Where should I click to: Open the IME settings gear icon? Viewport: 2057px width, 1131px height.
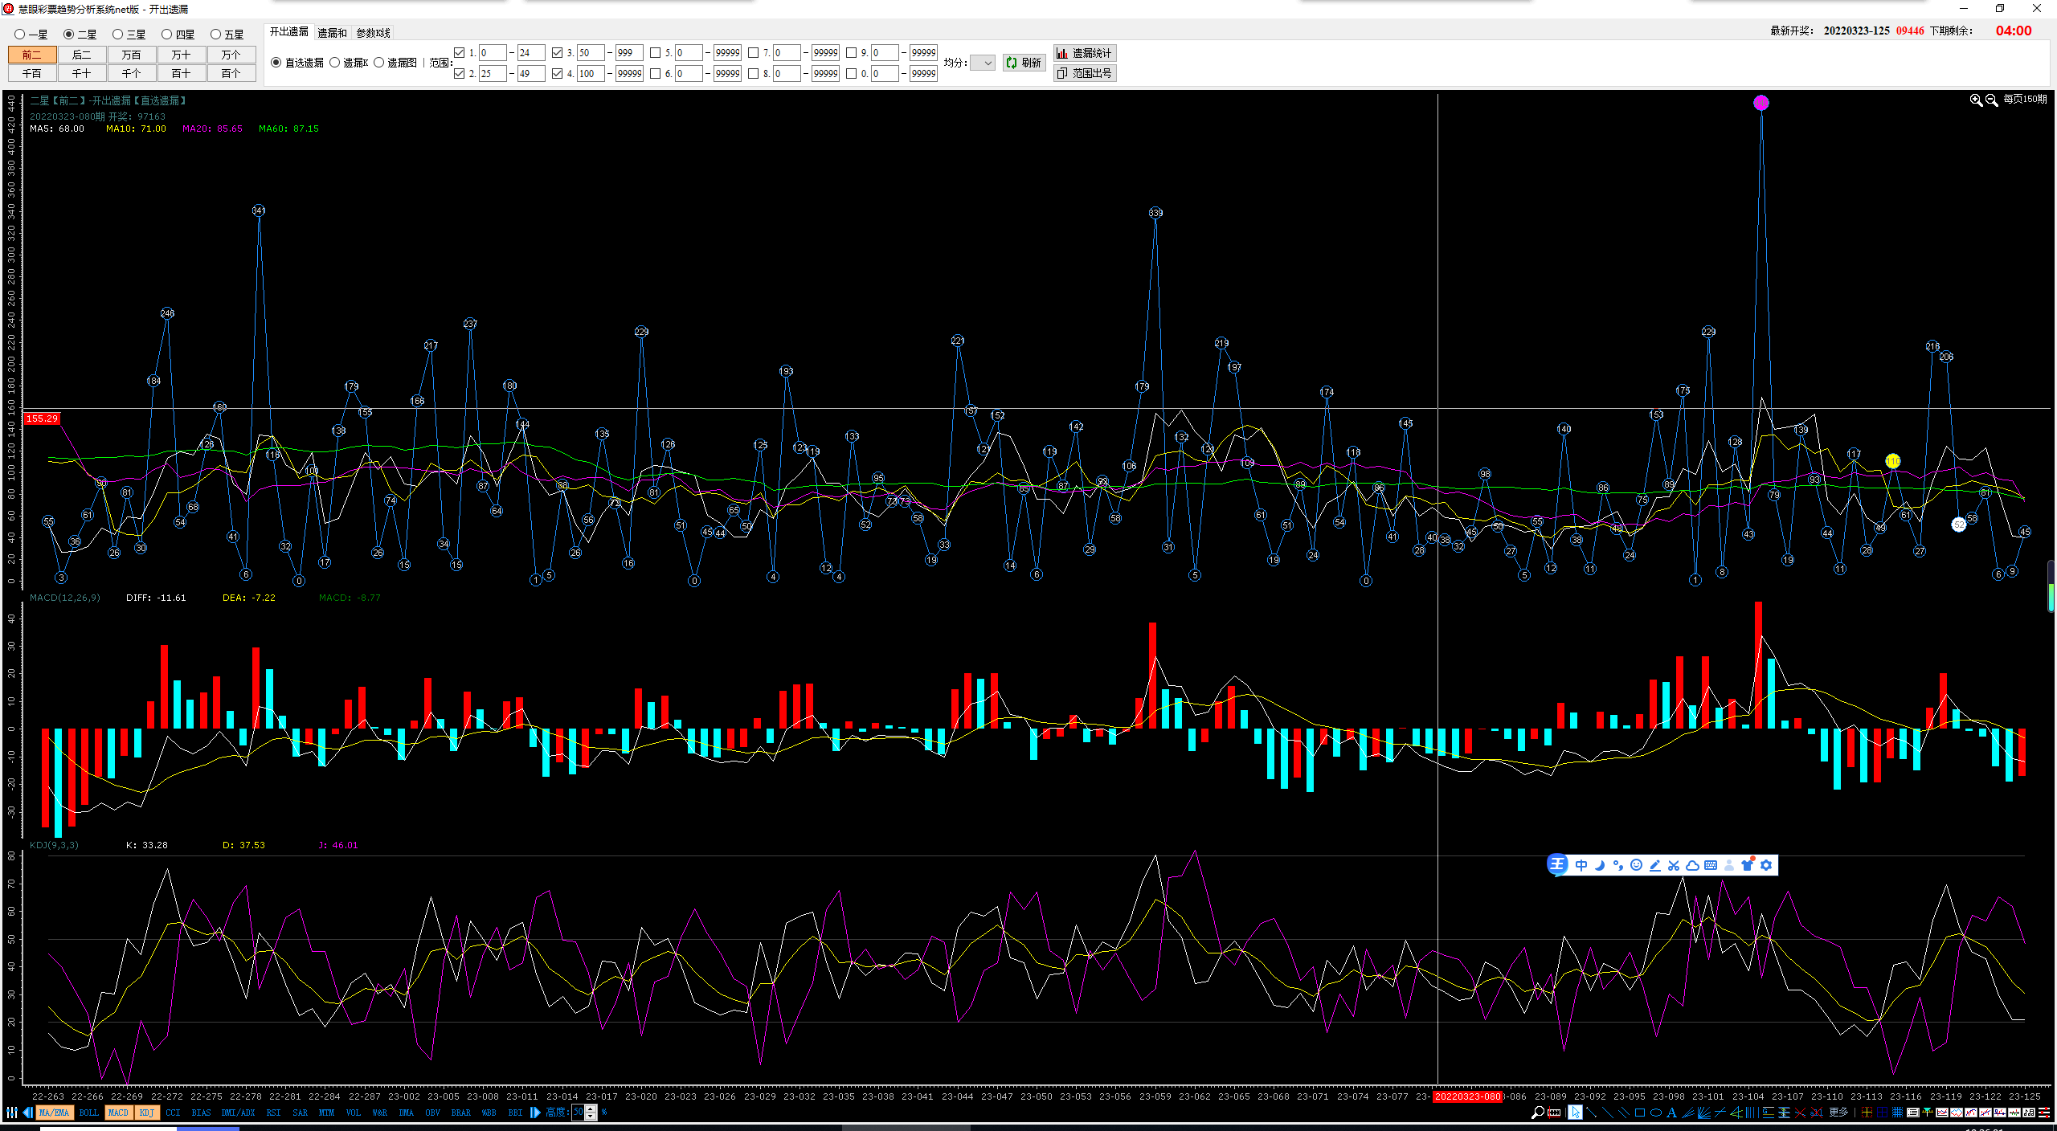[1765, 865]
